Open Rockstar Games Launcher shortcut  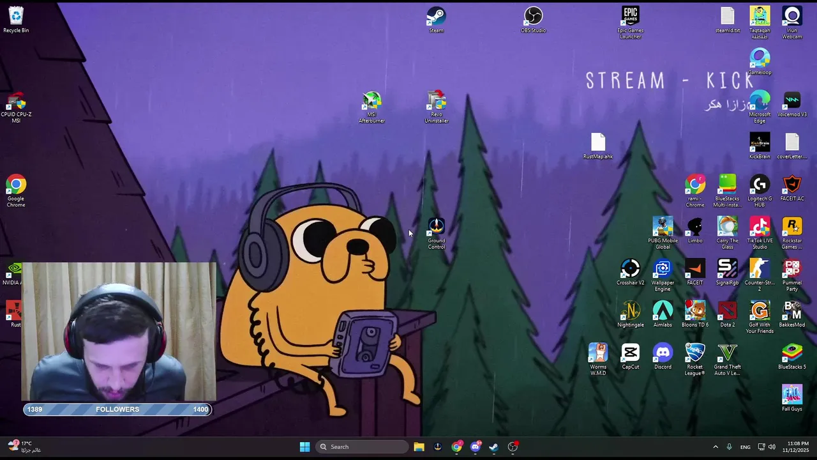[x=792, y=233]
